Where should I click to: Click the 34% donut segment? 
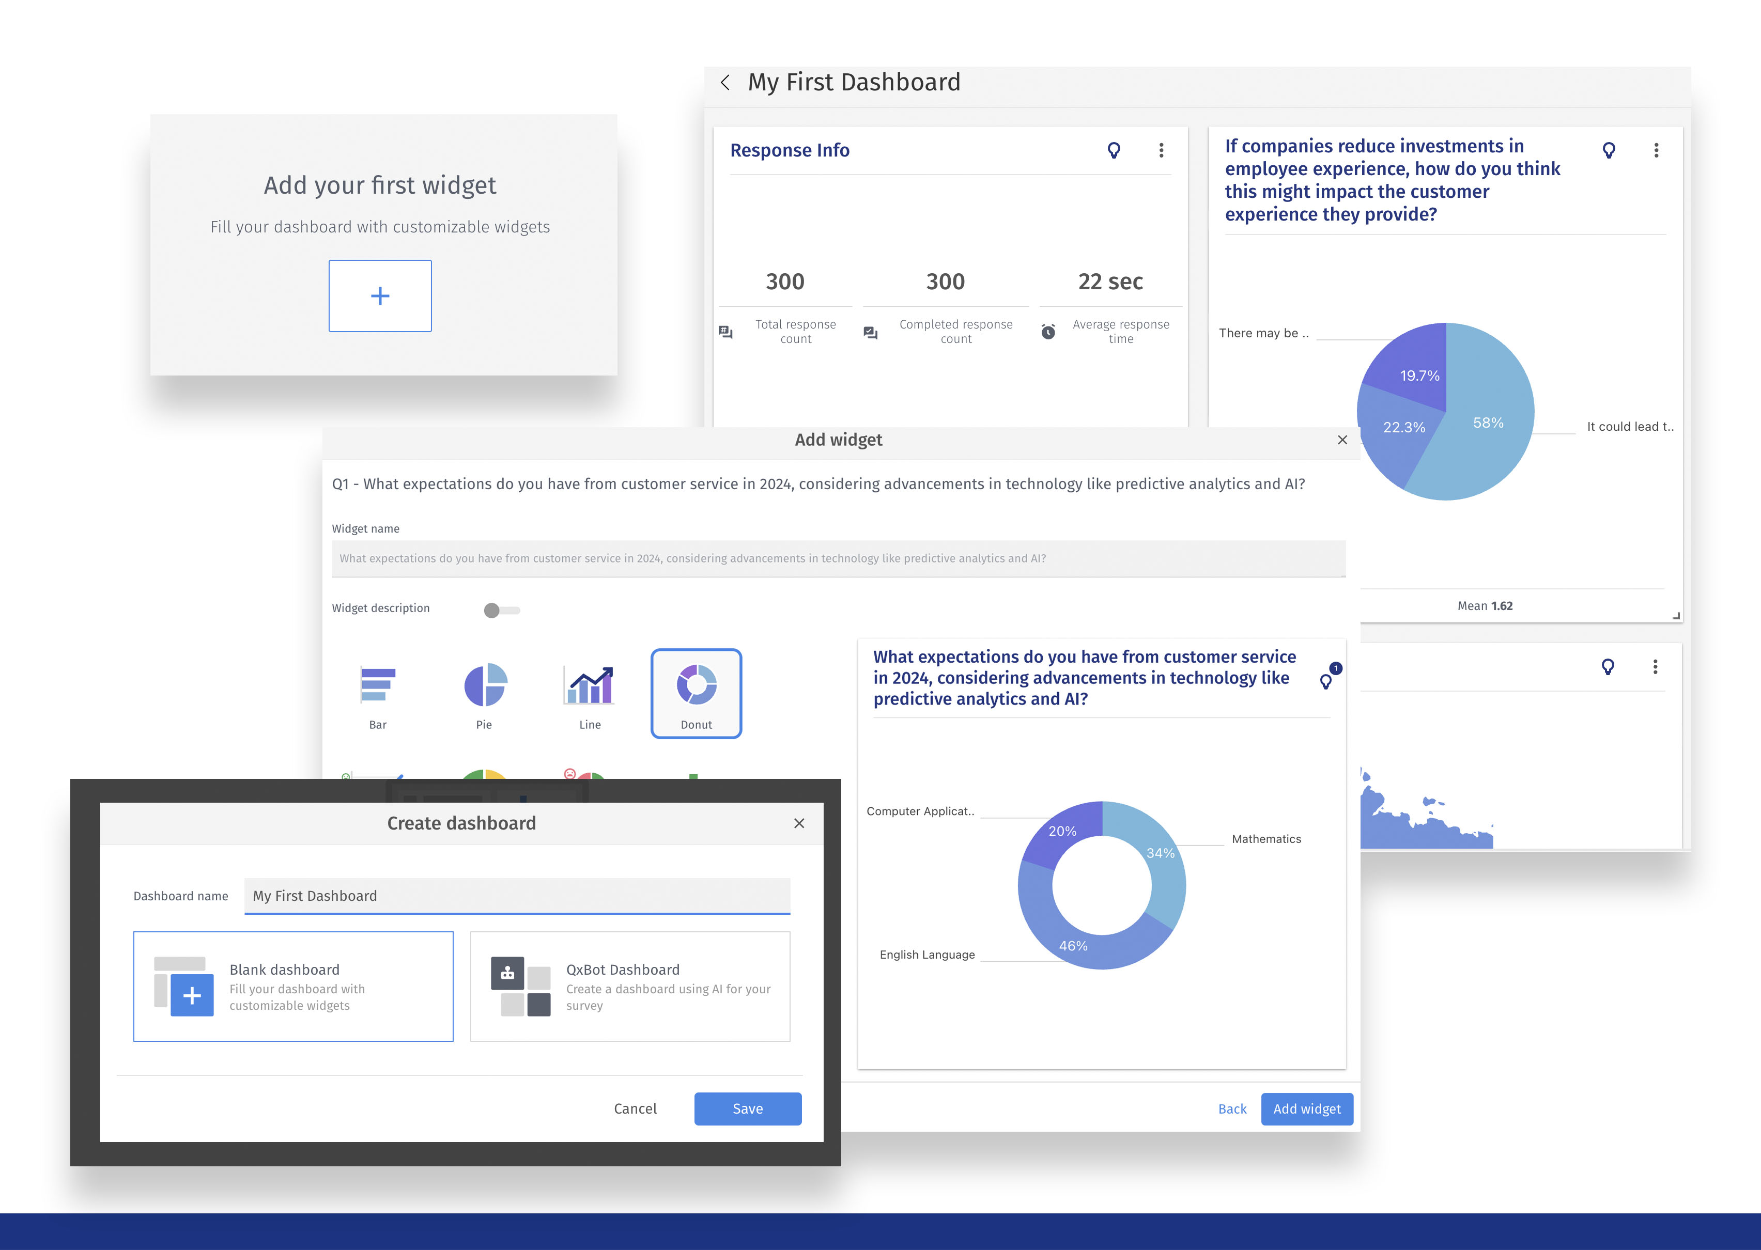1161,853
